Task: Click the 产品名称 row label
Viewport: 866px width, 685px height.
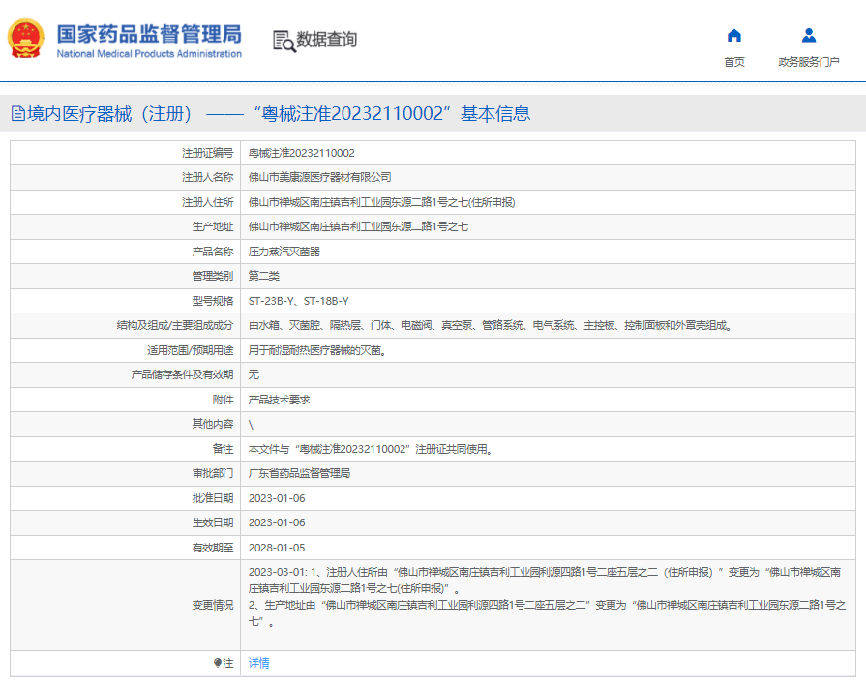Action: 213,252
